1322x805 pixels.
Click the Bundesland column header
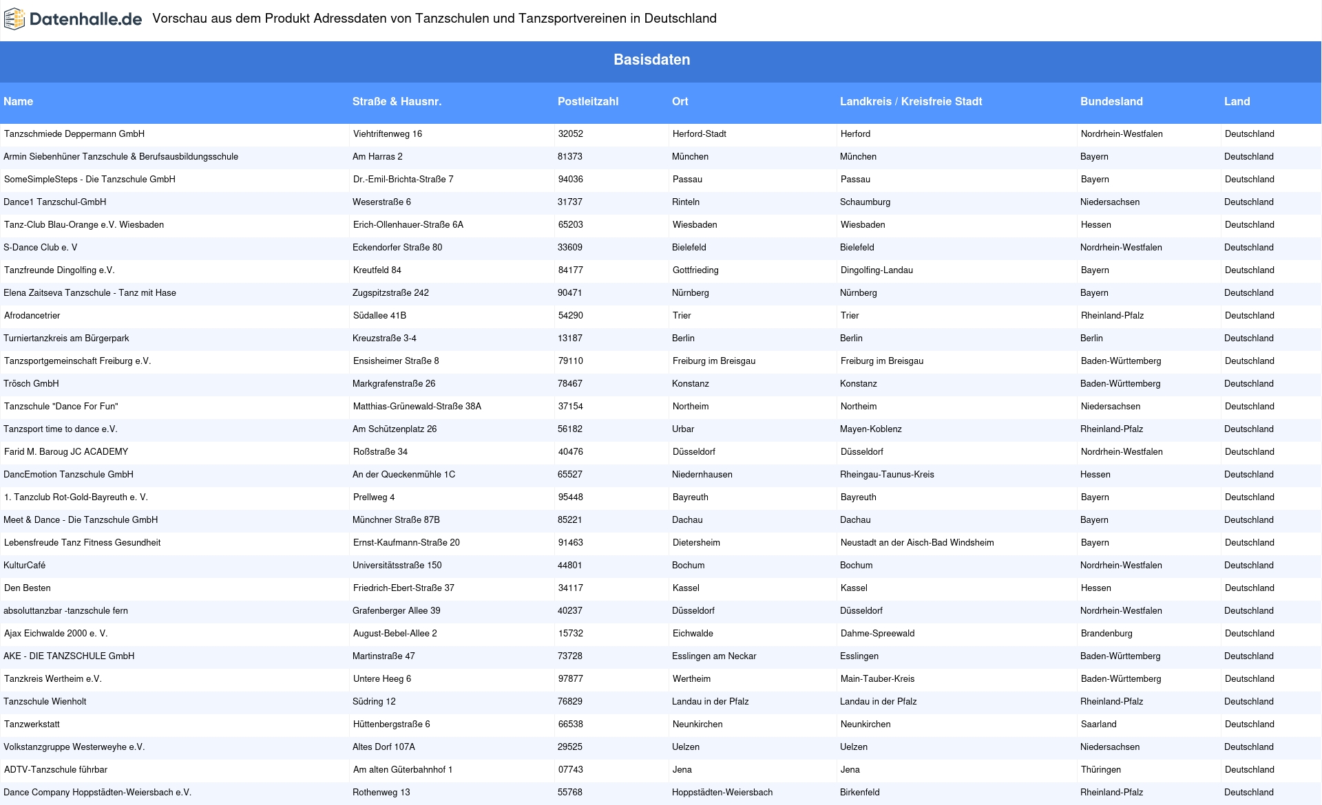tap(1111, 102)
